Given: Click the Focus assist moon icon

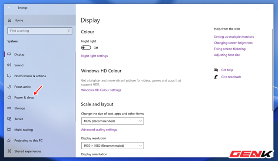Looking at the screenshot, I should click(10, 86).
